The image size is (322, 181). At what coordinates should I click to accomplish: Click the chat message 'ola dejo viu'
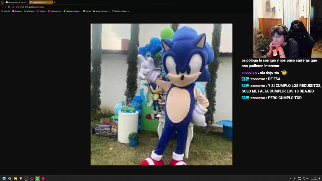click(270, 72)
